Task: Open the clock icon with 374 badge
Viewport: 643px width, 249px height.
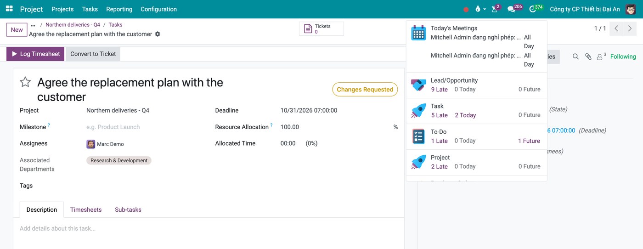Action: coord(536,9)
